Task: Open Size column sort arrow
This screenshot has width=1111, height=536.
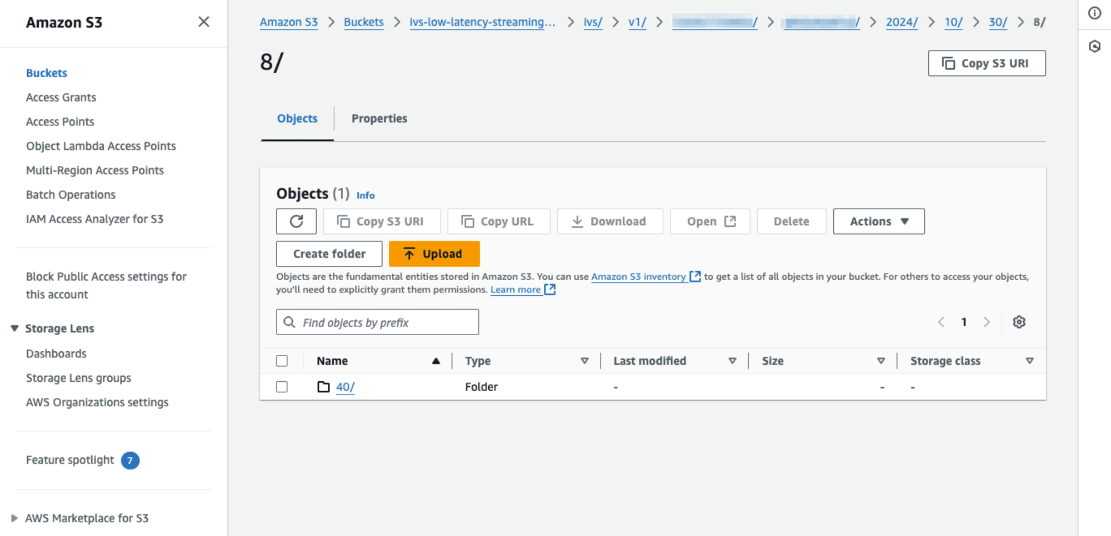Action: (x=881, y=361)
